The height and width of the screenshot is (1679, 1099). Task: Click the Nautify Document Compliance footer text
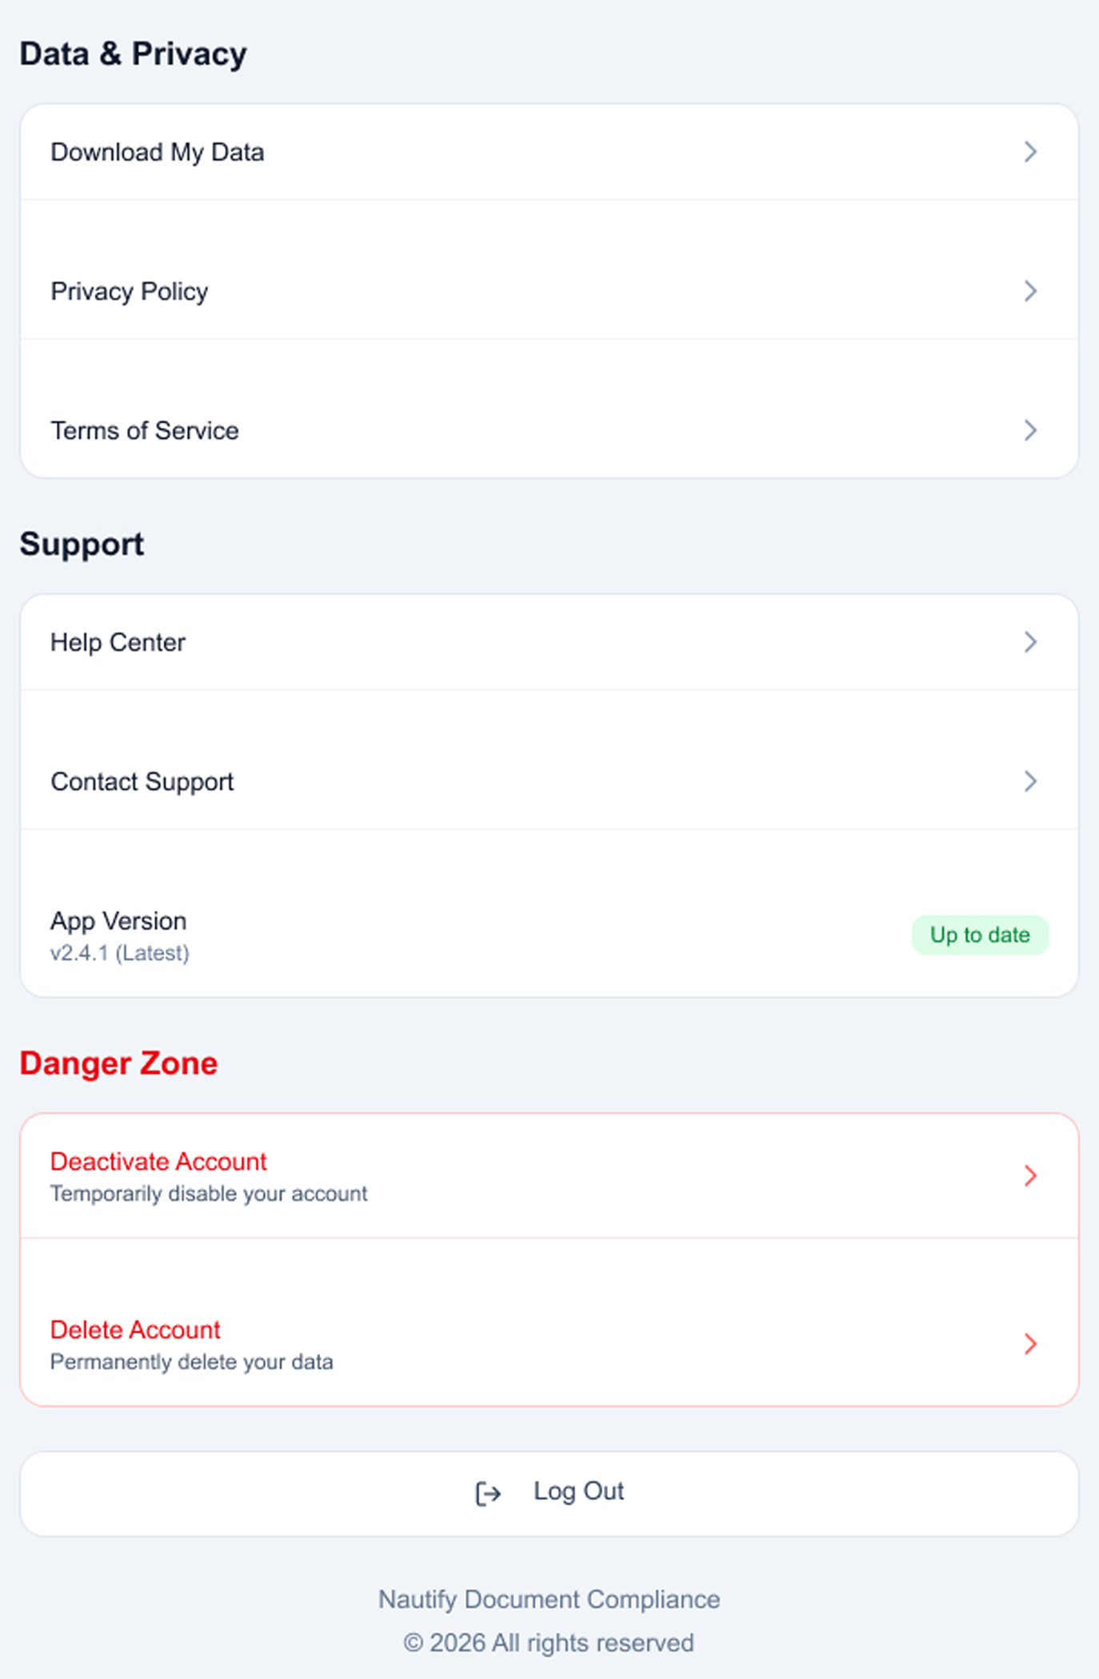click(x=549, y=1599)
